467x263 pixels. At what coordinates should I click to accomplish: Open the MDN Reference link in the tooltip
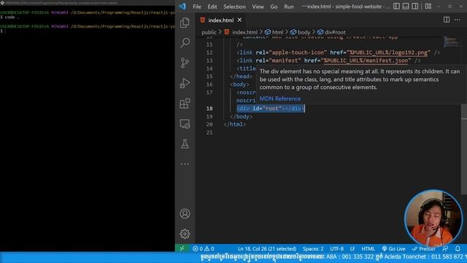click(x=280, y=99)
